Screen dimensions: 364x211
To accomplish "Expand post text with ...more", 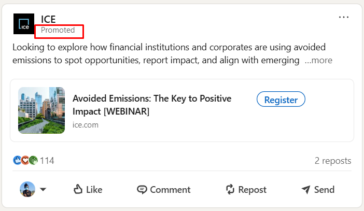I will (x=318, y=60).
